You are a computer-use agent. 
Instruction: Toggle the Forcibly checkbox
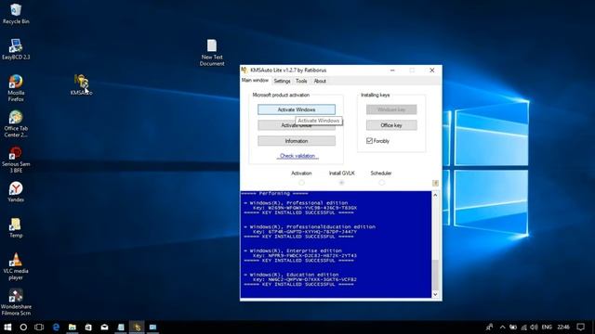369,140
